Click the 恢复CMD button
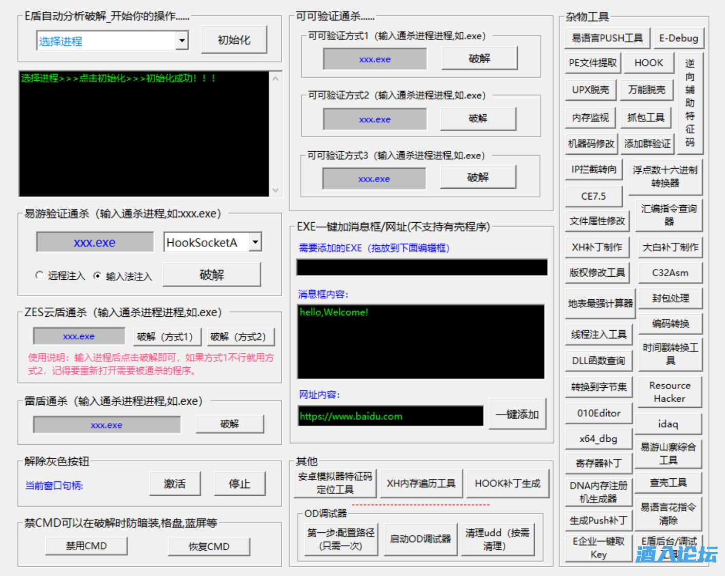Screen dimensions: 725x576 tap(209, 547)
